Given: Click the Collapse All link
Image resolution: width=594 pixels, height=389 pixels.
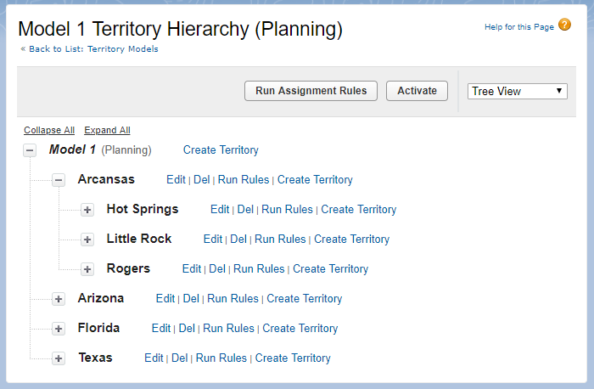Looking at the screenshot, I should point(49,130).
